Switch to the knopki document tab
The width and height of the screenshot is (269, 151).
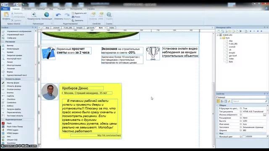click(79, 28)
